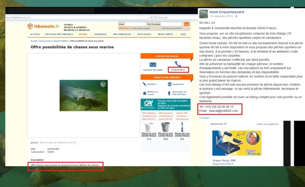The width and height of the screenshot is (305, 187).
Task: Click the orange ok login button
Action: point(187,24)
